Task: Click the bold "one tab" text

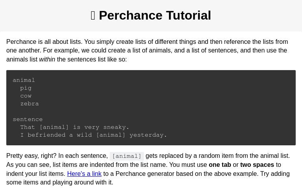Action: (x=220, y=164)
